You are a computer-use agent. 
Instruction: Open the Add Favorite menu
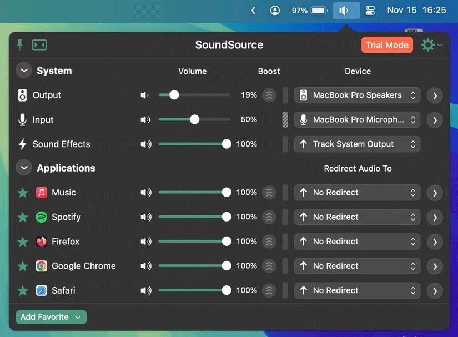pos(51,316)
